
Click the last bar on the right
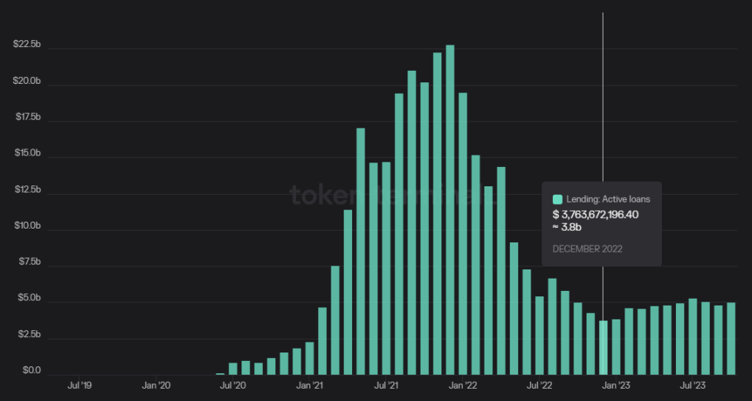731,339
